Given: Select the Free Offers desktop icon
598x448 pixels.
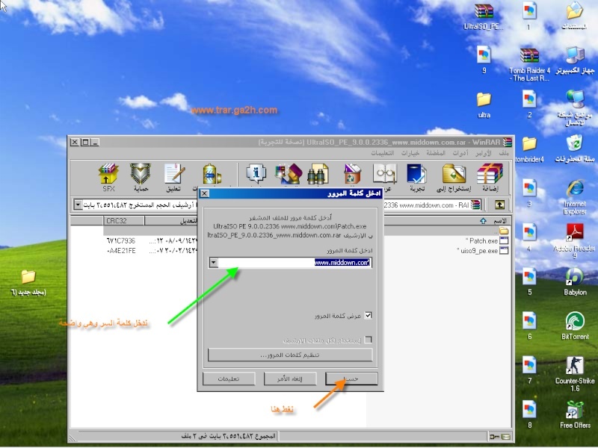Looking at the screenshot, I should (575, 414).
